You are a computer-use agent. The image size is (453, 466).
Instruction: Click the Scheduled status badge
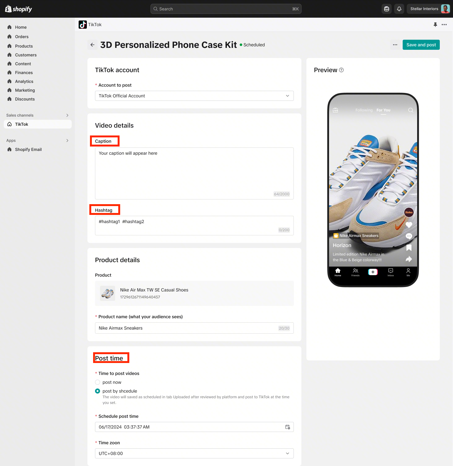[252, 45]
